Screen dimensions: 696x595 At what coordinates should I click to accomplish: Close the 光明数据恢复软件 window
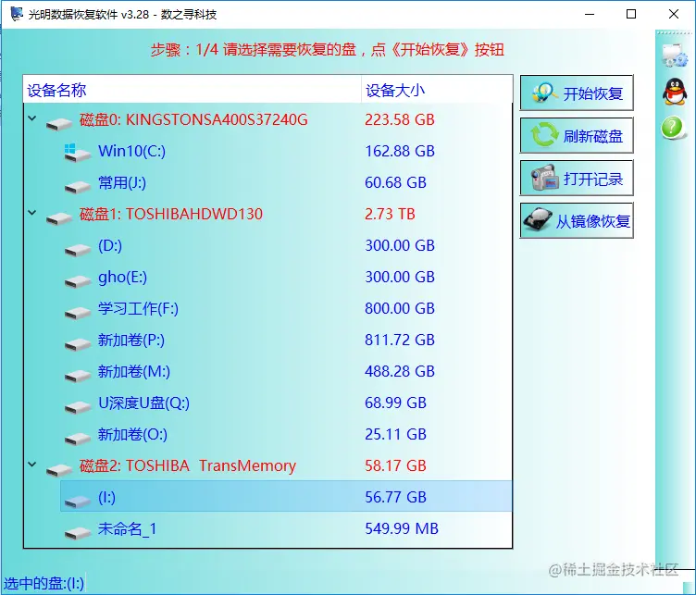coord(674,14)
